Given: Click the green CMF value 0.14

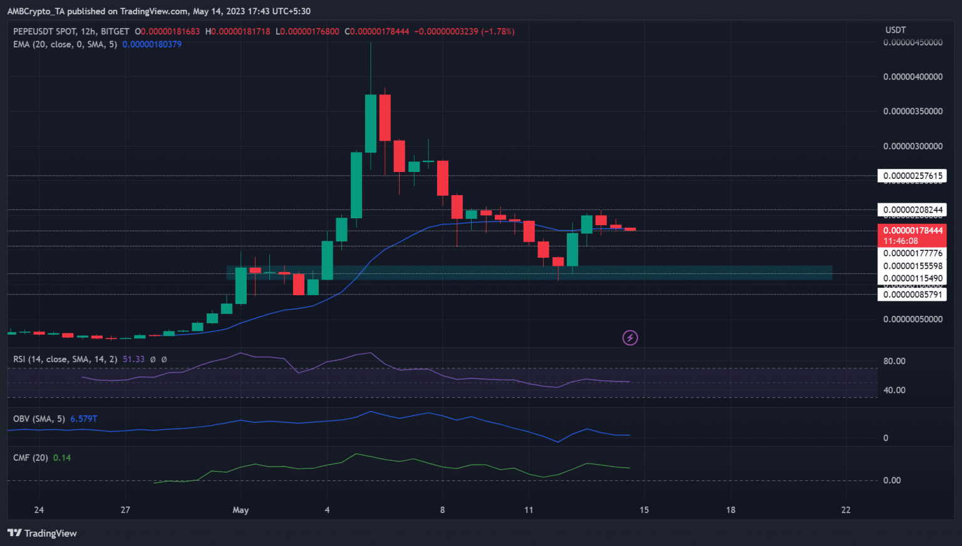Looking at the screenshot, I should (62, 458).
